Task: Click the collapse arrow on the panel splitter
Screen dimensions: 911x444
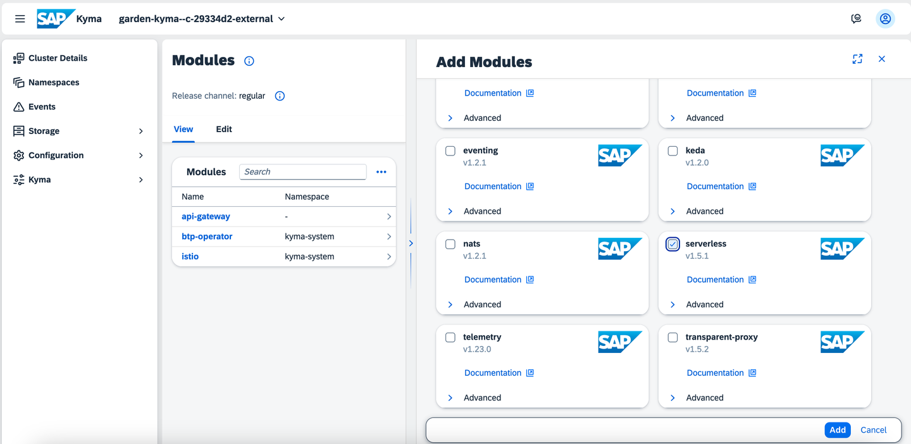Action: (x=411, y=243)
